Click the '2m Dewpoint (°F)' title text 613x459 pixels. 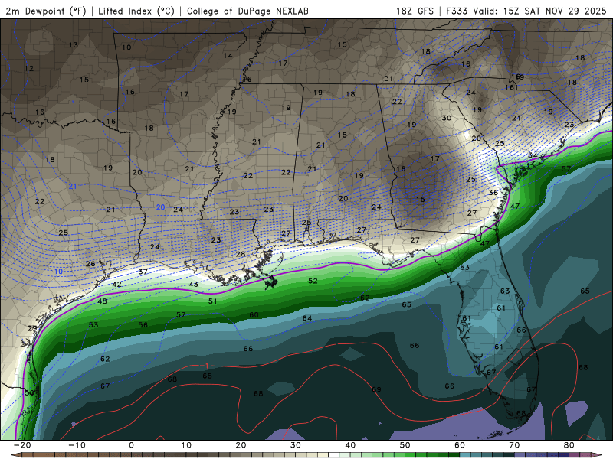46,11
